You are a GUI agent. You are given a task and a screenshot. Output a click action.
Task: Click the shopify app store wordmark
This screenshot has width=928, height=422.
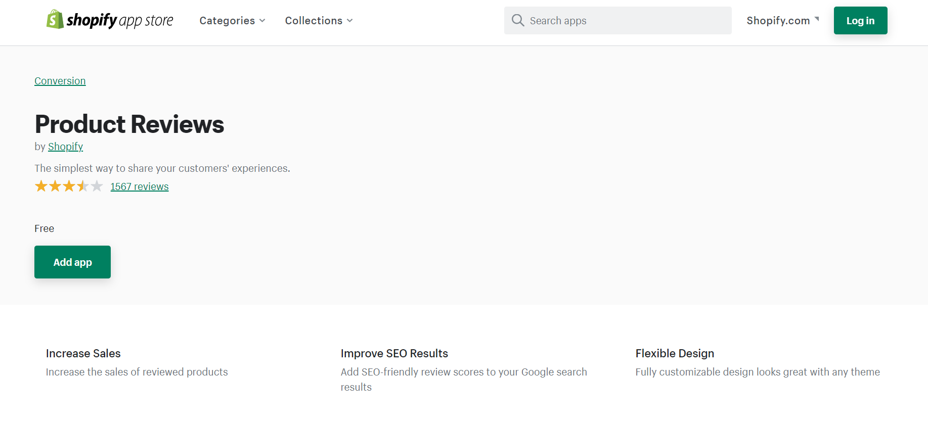tap(120, 20)
